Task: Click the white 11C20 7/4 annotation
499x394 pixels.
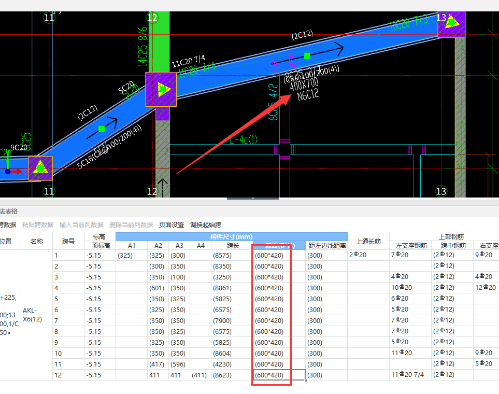Action: coord(189,61)
